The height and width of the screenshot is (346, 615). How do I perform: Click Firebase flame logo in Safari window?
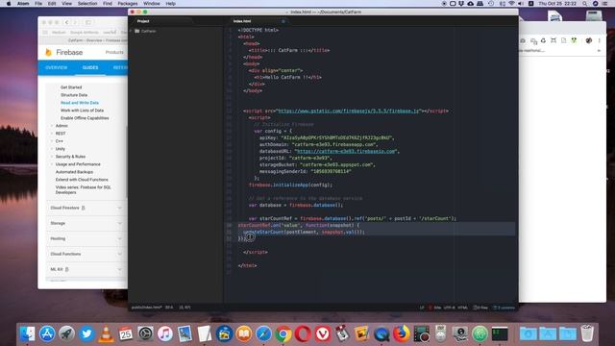[49, 52]
